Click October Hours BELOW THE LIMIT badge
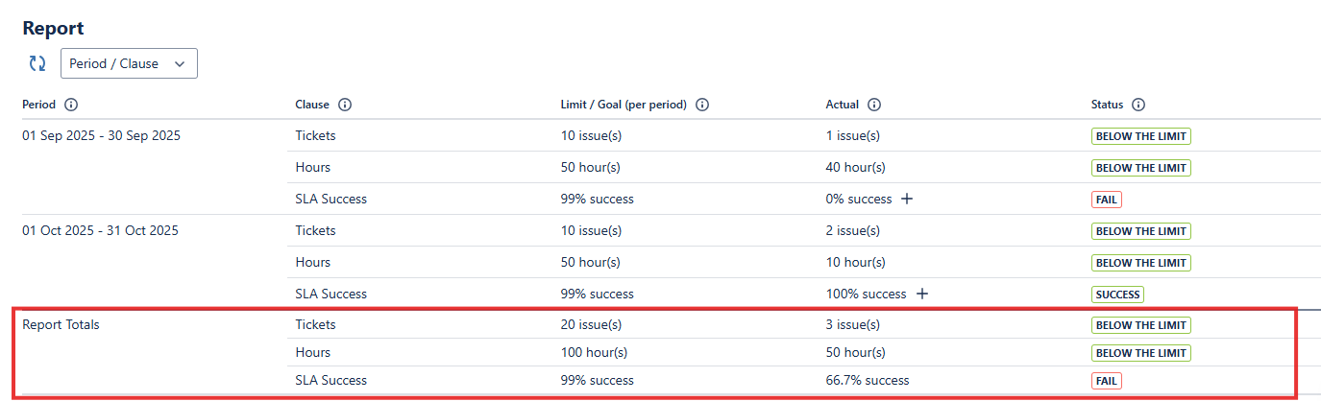The image size is (1321, 401). coord(1140,263)
